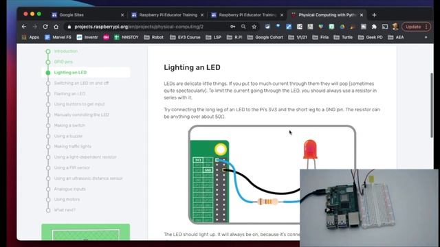440x247 pixels.
Task: Open the Robot bookmarks folder
Action: [x=154, y=37]
